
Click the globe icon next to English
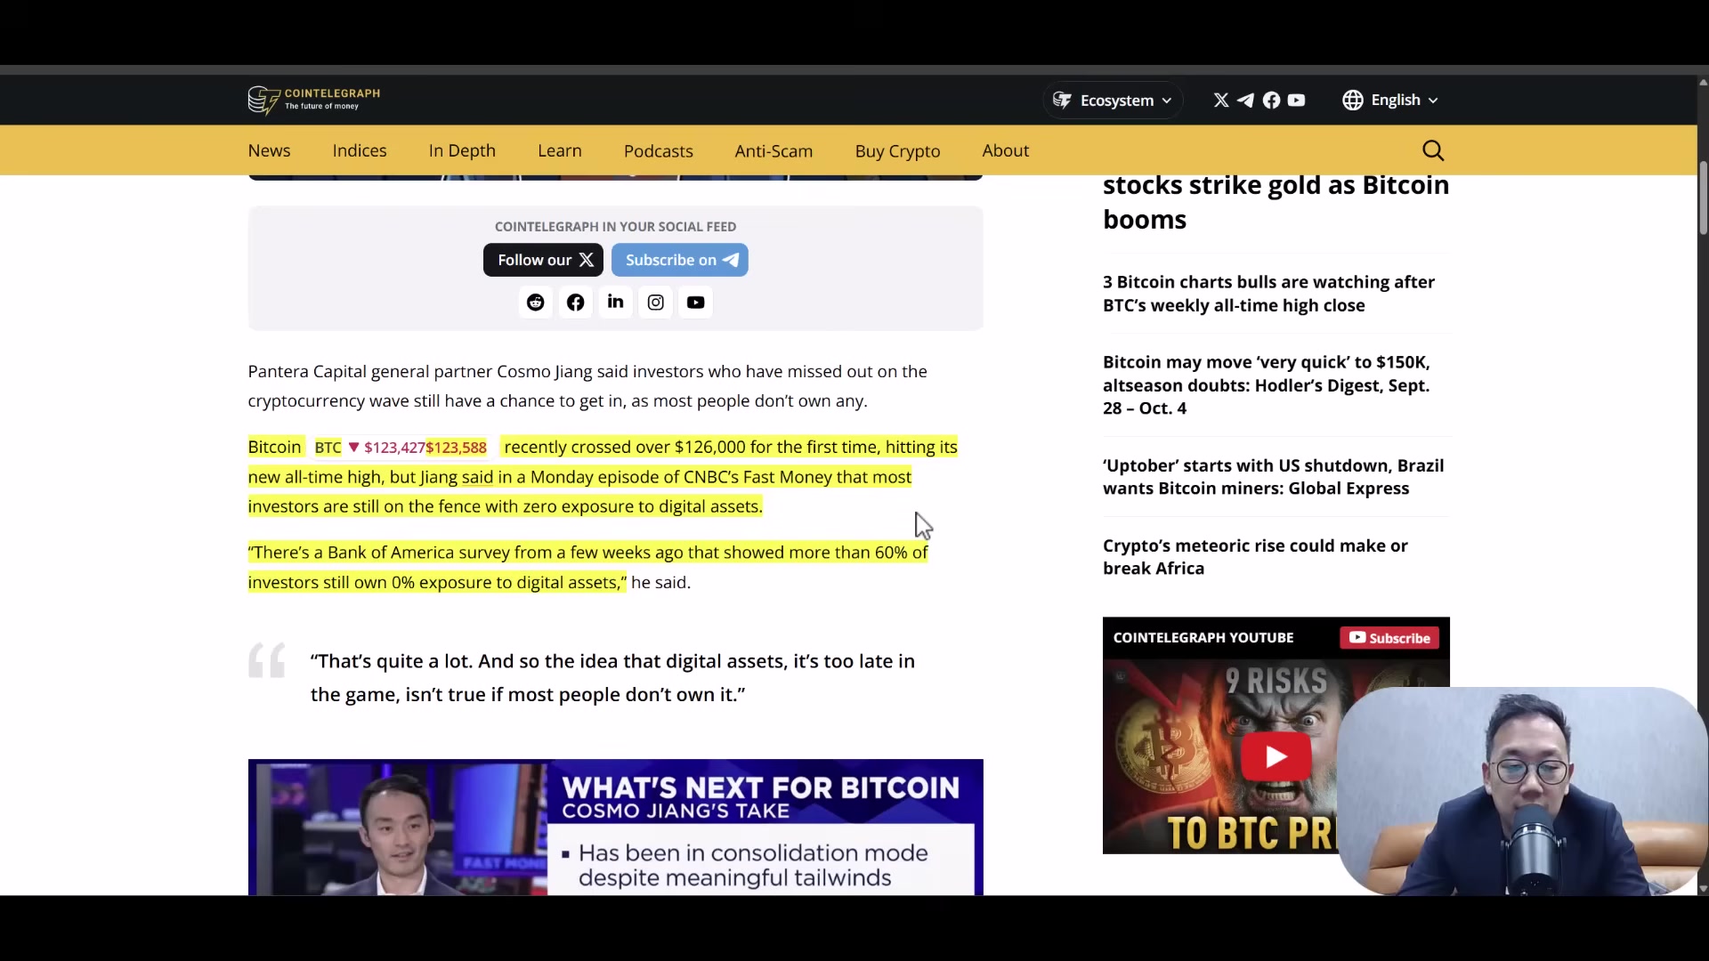(x=1352, y=100)
